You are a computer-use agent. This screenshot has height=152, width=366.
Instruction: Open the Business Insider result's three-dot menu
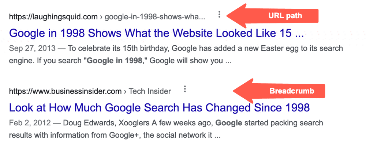tap(185, 89)
